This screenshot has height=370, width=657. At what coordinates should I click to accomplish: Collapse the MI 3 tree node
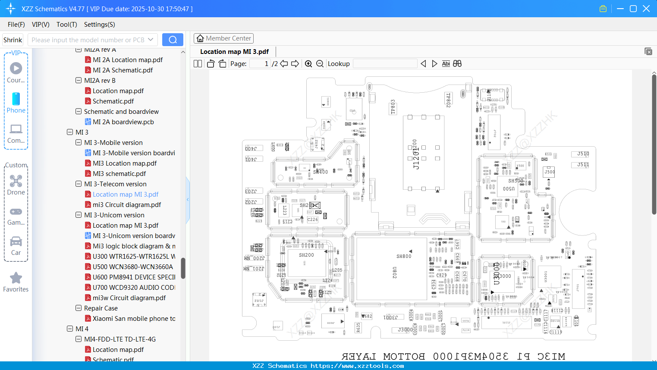pos(70,132)
